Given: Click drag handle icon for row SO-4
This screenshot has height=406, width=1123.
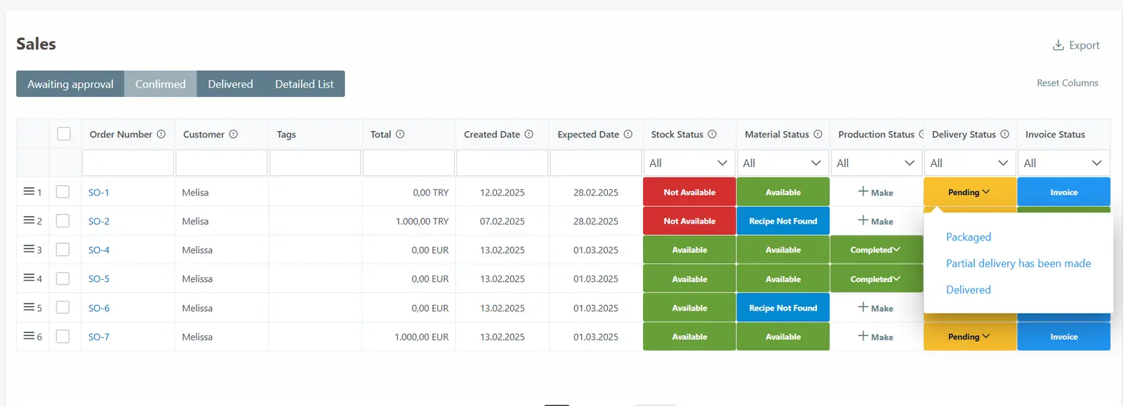Looking at the screenshot, I should point(29,249).
